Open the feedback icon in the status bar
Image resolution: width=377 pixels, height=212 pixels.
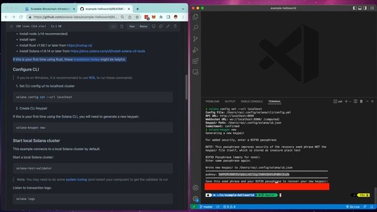(365, 207)
